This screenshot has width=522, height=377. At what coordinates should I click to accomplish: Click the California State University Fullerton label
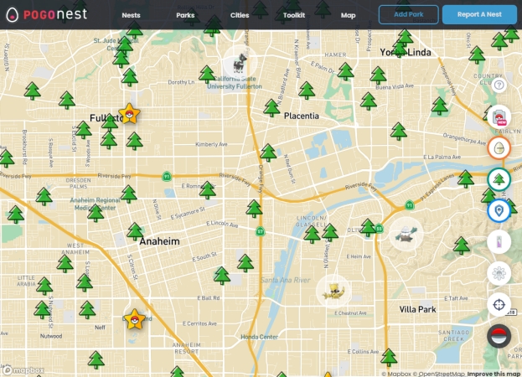[x=235, y=82]
